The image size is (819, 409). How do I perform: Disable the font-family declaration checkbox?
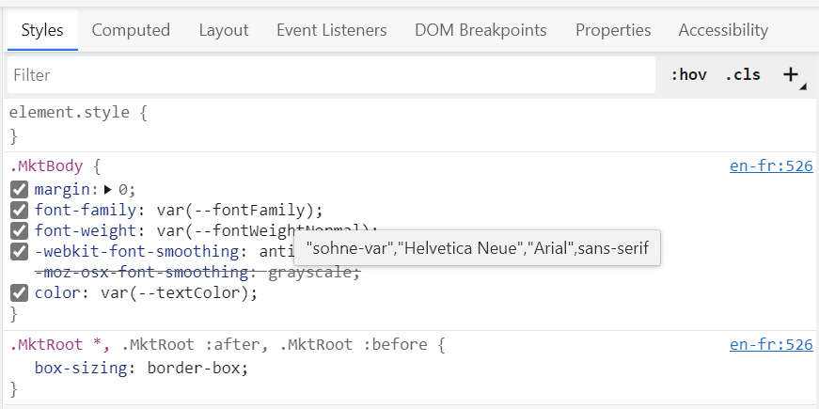point(19,210)
